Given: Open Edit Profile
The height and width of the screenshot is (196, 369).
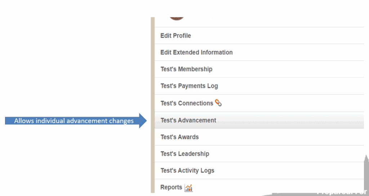Looking at the screenshot, I should (x=175, y=36).
